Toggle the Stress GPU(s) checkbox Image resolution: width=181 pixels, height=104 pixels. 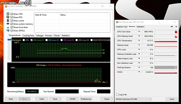(12, 31)
